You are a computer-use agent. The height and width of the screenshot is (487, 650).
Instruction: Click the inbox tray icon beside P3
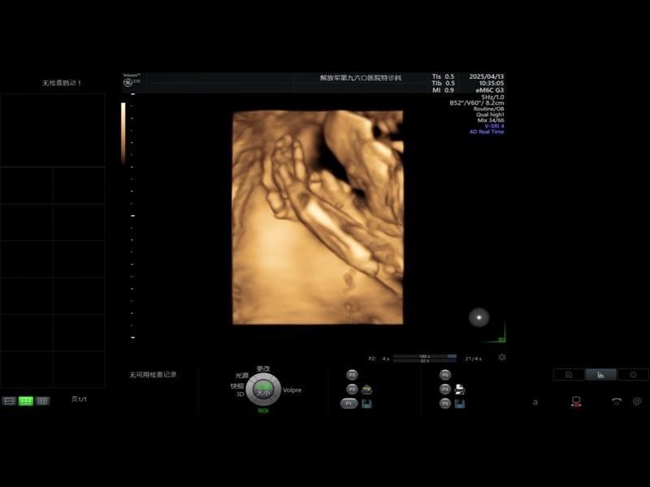pos(366,390)
